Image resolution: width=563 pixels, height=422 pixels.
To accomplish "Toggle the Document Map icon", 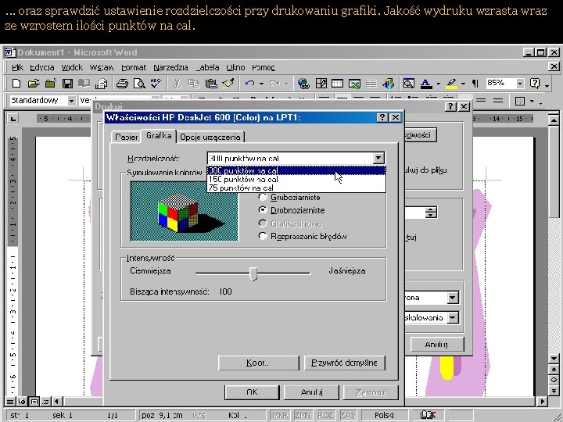I will pyautogui.click(x=409, y=84).
